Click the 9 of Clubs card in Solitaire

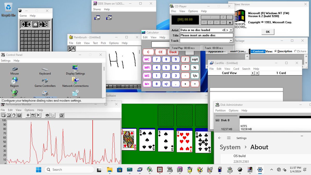[203, 142]
